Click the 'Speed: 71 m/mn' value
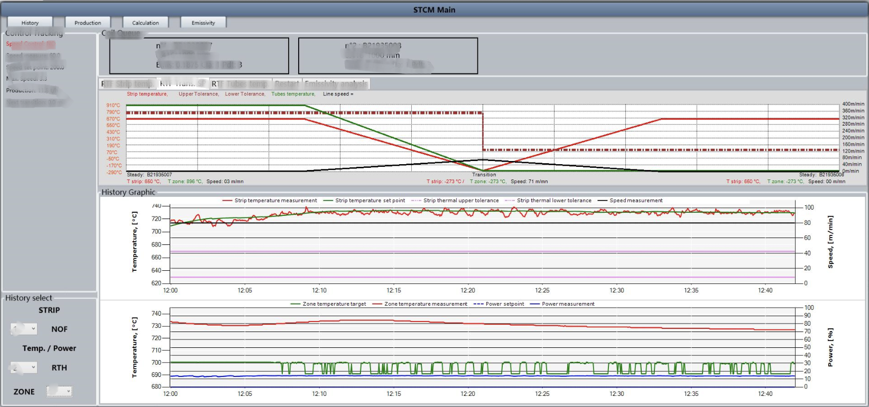 529,182
